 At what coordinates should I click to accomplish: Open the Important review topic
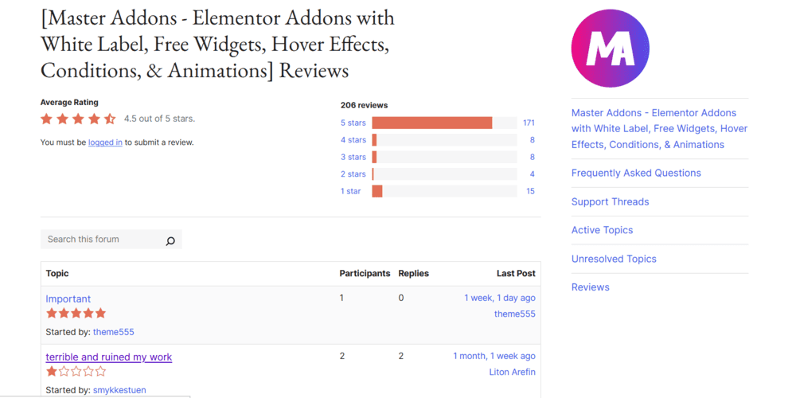[68, 299]
